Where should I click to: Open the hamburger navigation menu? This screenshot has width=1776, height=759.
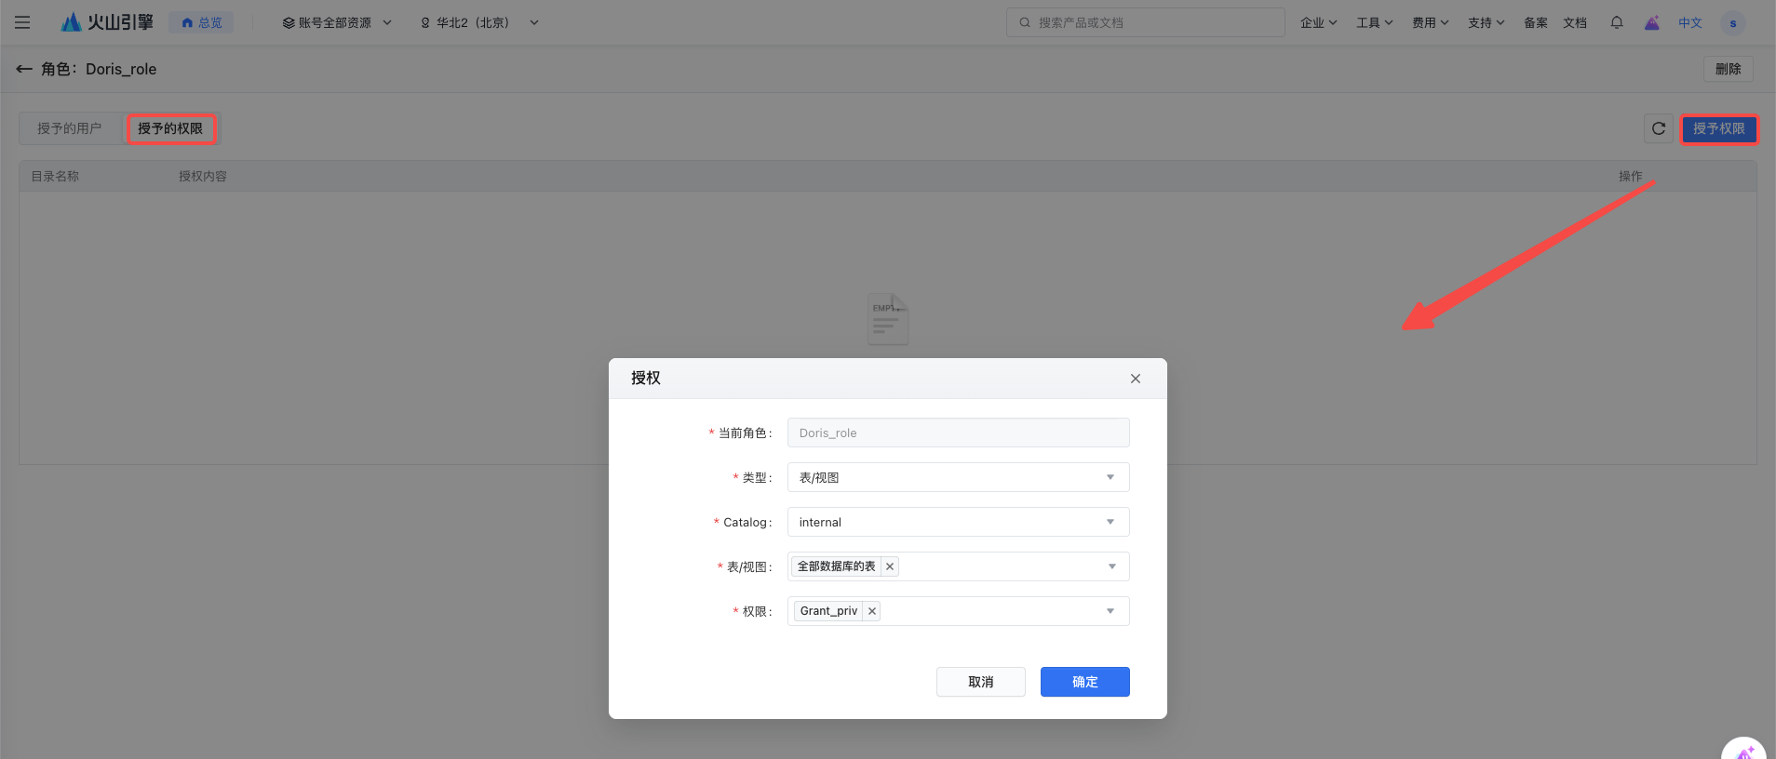point(22,22)
